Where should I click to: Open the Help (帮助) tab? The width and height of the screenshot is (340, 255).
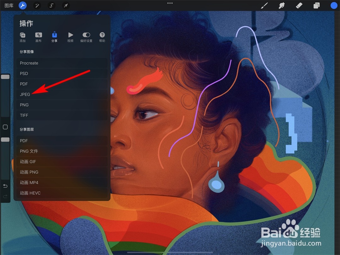pyautogui.click(x=102, y=37)
